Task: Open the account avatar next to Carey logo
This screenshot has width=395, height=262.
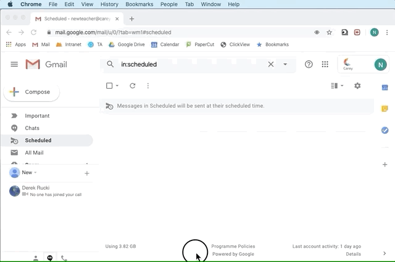Action: pos(380,65)
